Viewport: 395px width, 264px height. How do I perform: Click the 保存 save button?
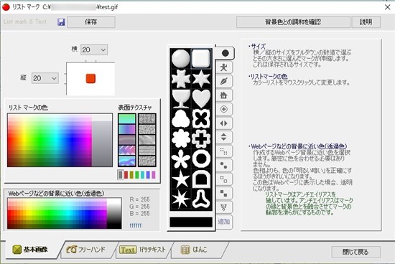tap(91, 22)
